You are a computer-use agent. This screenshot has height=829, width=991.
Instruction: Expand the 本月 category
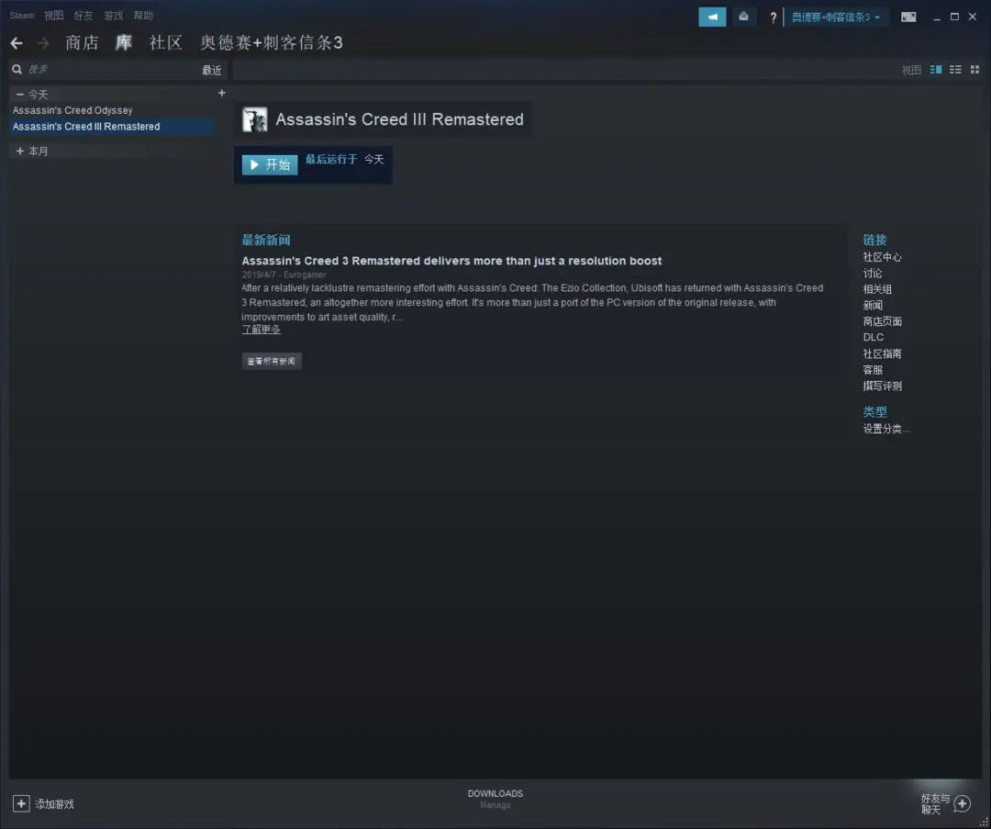(x=20, y=151)
